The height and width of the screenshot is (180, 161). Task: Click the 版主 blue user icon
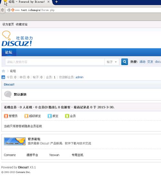click(x=50, y=116)
